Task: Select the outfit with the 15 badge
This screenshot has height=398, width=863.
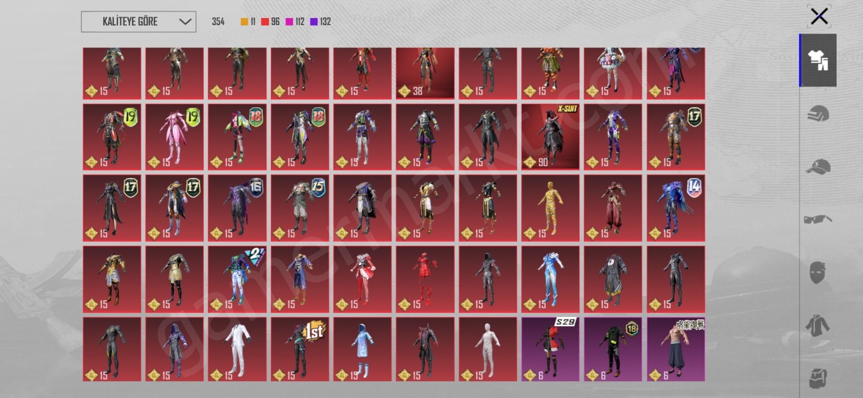Action: 300,208
